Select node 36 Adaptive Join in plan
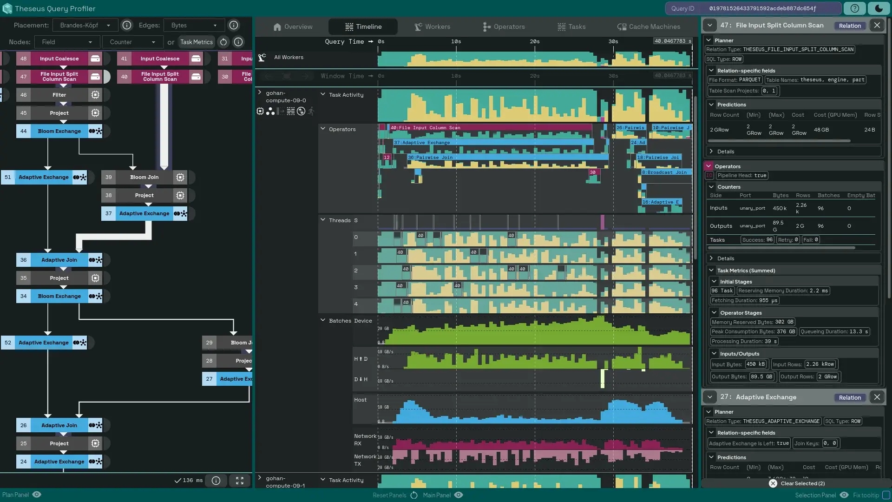 (x=59, y=260)
